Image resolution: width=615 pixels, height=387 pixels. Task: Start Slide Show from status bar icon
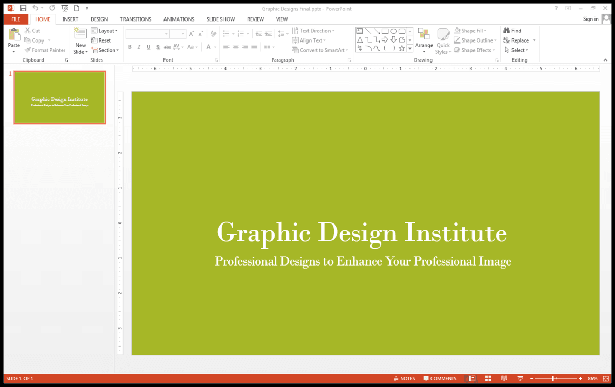point(520,378)
